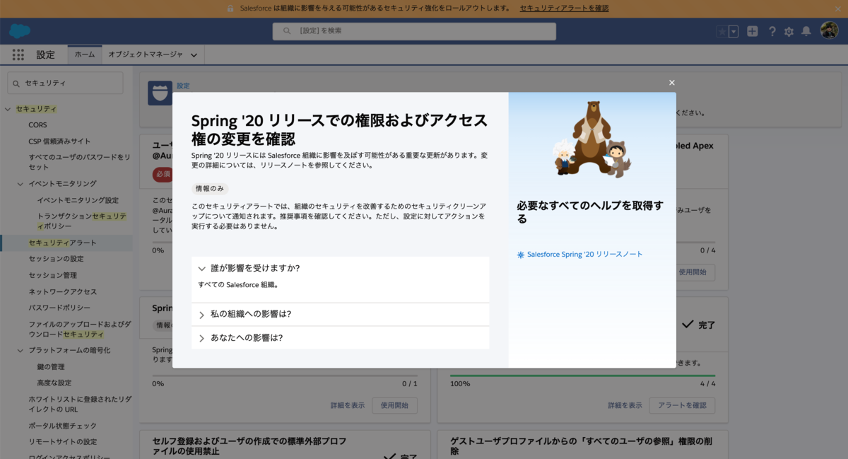The width and height of the screenshot is (848, 459).
Task: Click the user avatar profile picture
Action: (829, 30)
